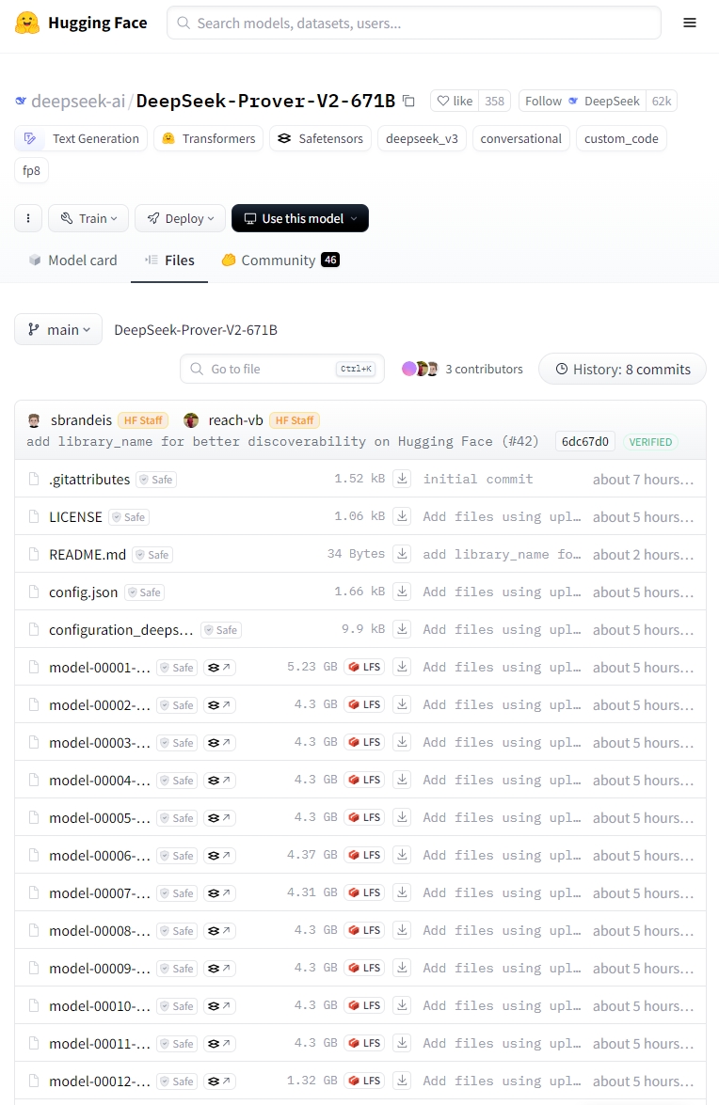Open safetensors viewer for model-00003
The width and height of the screenshot is (719, 1105).
click(x=219, y=743)
